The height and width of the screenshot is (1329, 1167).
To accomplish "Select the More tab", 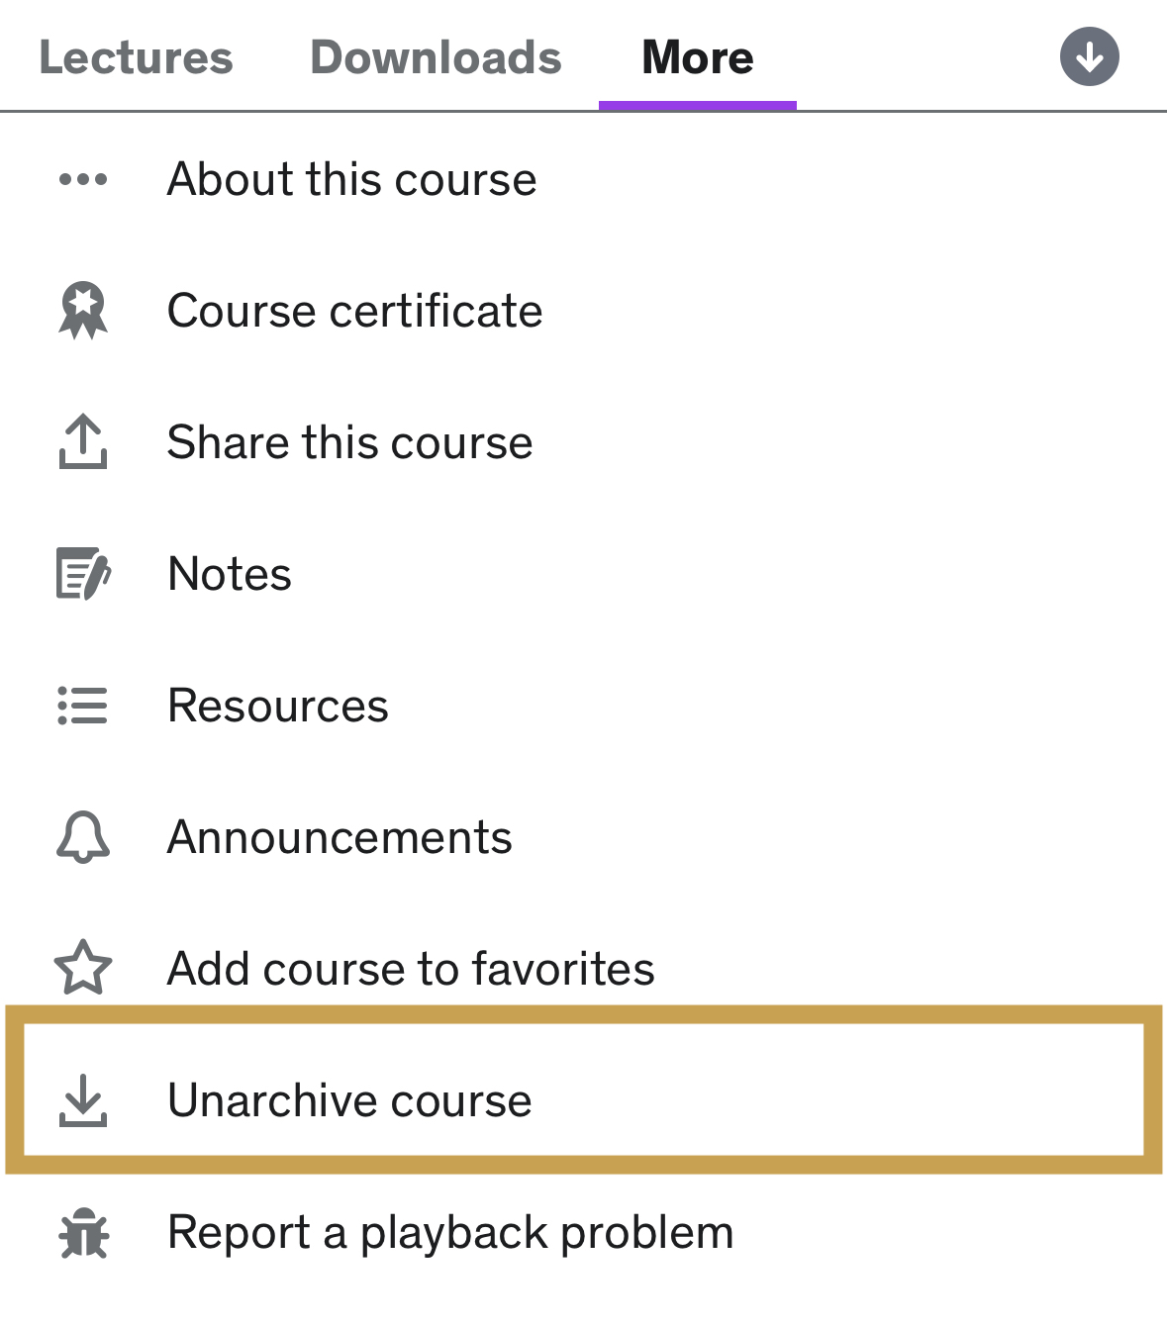I will (x=698, y=57).
